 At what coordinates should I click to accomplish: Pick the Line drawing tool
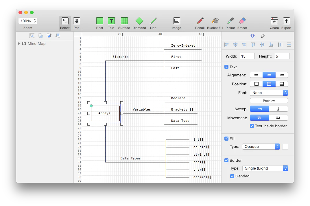(153, 21)
